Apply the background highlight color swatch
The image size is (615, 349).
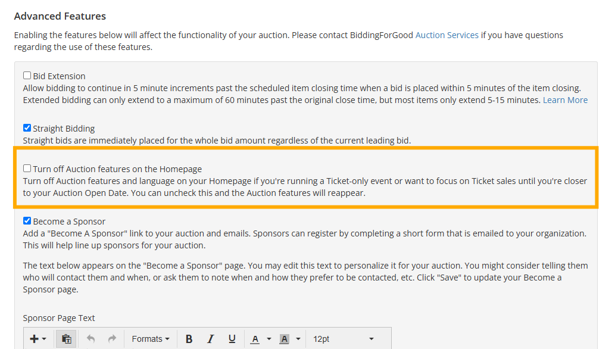tap(285, 339)
